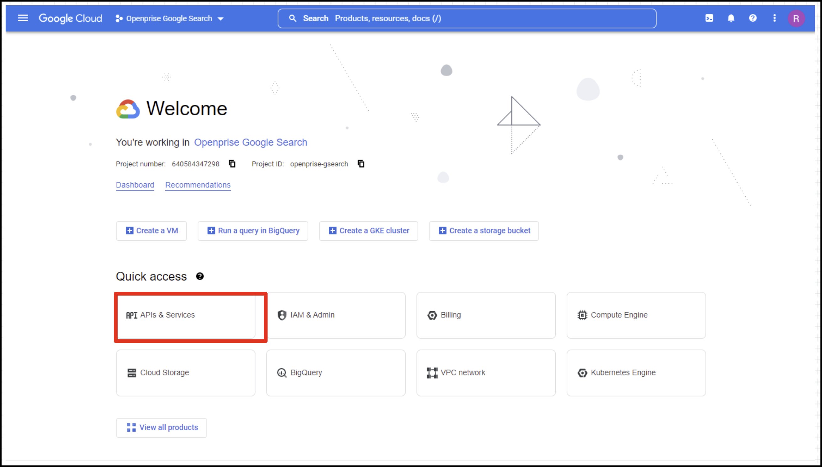The image size is (822, 467).
Task: Follow the Openprise Google Search project link
Action: (x=251, y=142)
